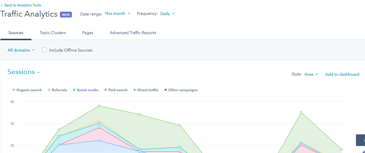Switch to Topic Clusters tab

tap(53, 33)
